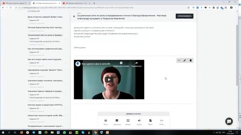Open the Windows Start menu
Screen dimensions: 241x135
[x=3, y=132]
